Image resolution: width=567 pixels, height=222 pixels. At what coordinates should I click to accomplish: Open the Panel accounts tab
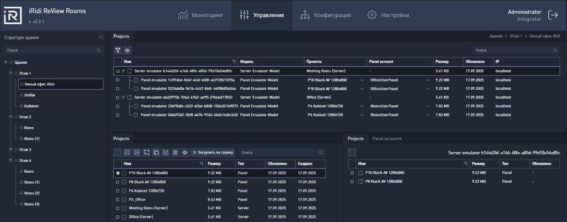(387, 139)
